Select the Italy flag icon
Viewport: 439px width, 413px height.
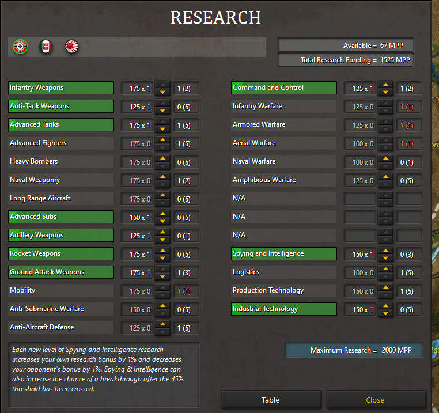(46, 47)
